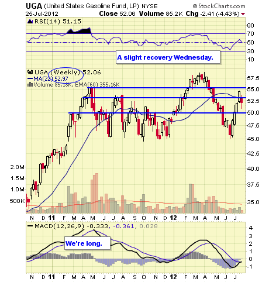Click the volume axis label '1.5M'
Screen dimensions: 269x282
pos(18,178)
